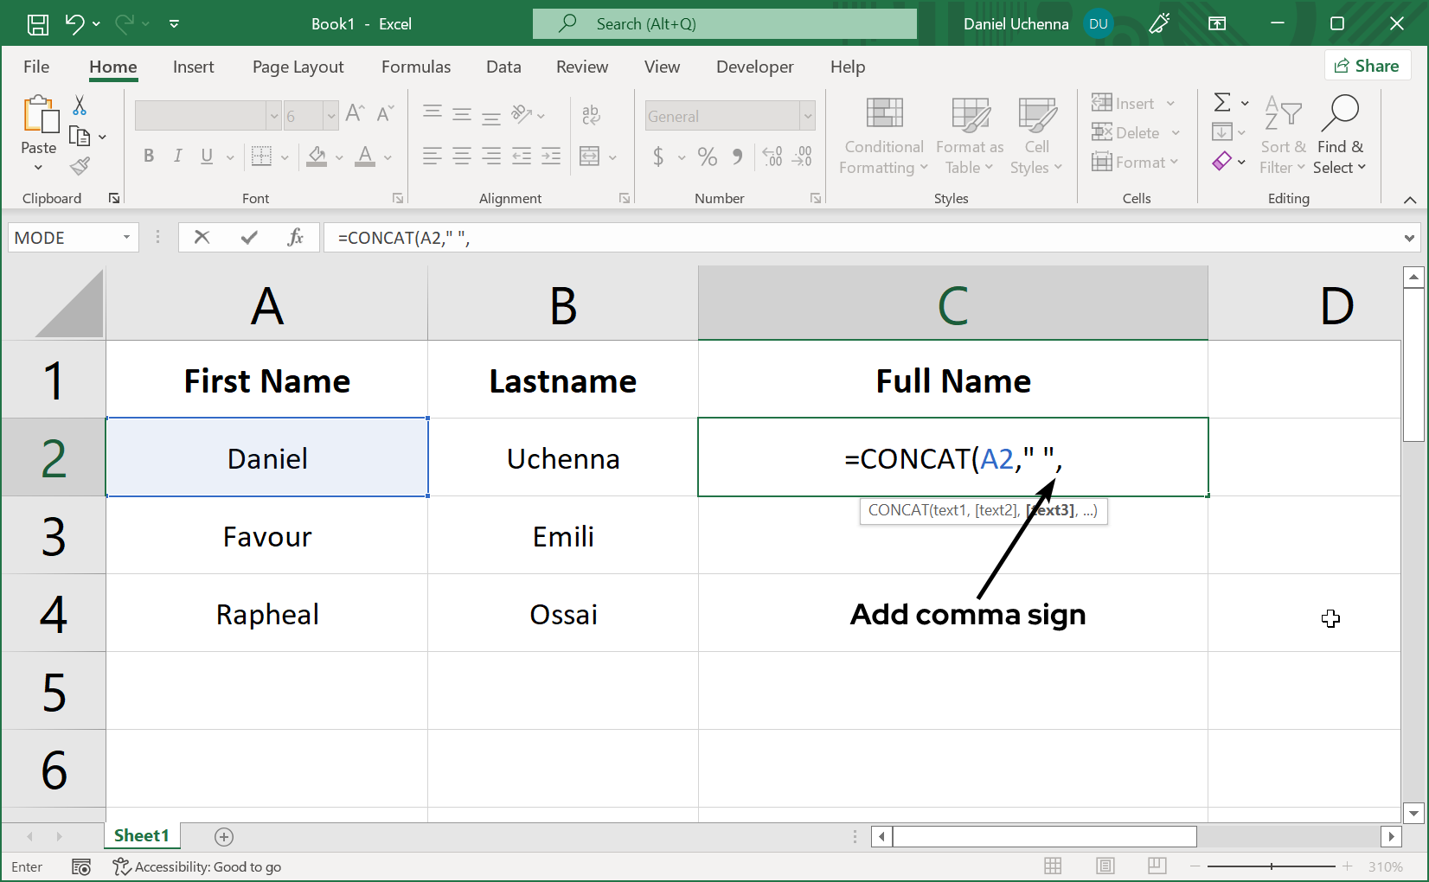1429x882 pixels.
Task: Switch to the Formulas ribbon tab
Action: tap(415, 67)
